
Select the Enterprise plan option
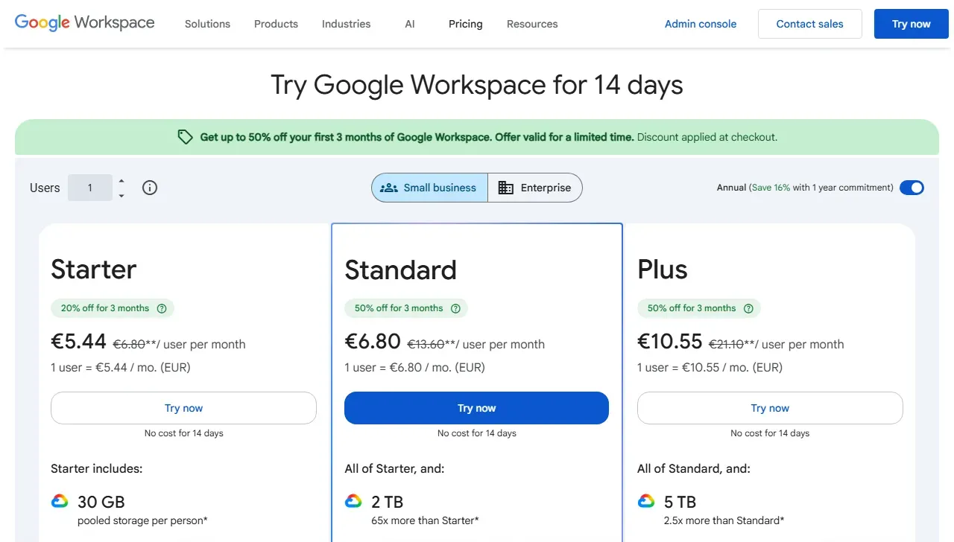point(535,188)
